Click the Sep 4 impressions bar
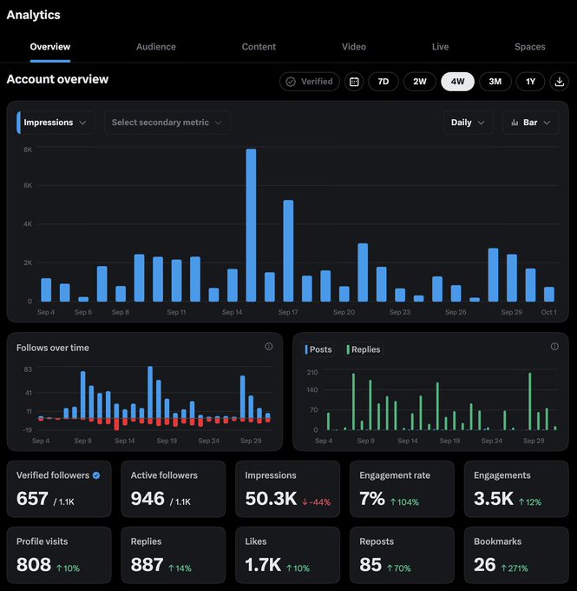This screenshot has height=591, width=577. coord(46,289)
